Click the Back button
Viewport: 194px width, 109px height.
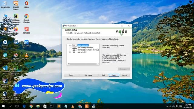[103, 75]
